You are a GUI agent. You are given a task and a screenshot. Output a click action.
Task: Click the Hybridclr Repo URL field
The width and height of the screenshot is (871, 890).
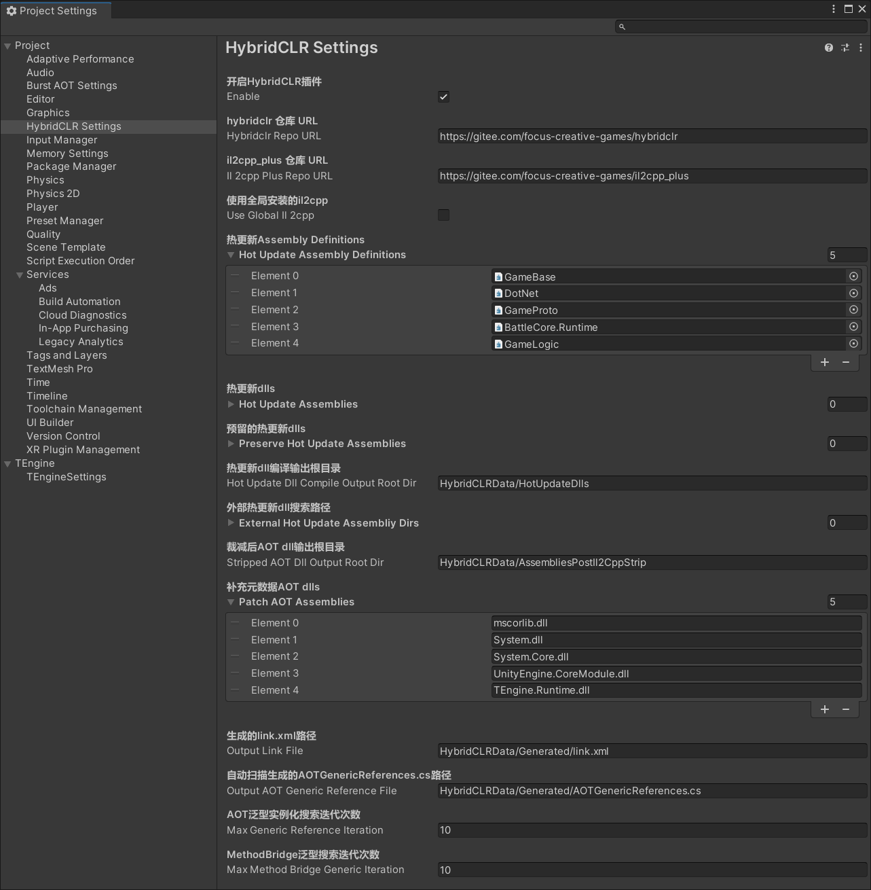pyautogui.click(x=652, y=137)
